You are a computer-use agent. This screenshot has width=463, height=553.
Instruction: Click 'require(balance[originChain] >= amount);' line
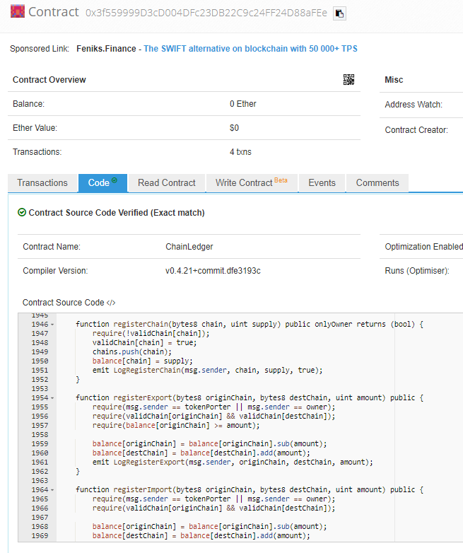(176, 426)
